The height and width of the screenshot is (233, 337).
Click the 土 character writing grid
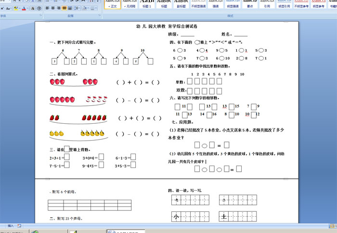pos(238,217)
